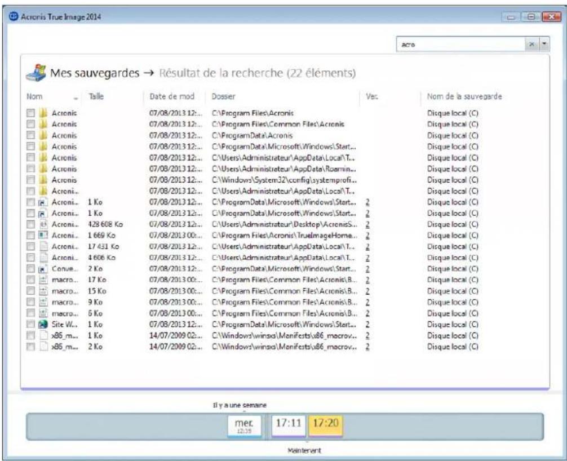Open version link 2 of the macro 15 Ko row
This screenshot has width=567, height=461.
367,291
